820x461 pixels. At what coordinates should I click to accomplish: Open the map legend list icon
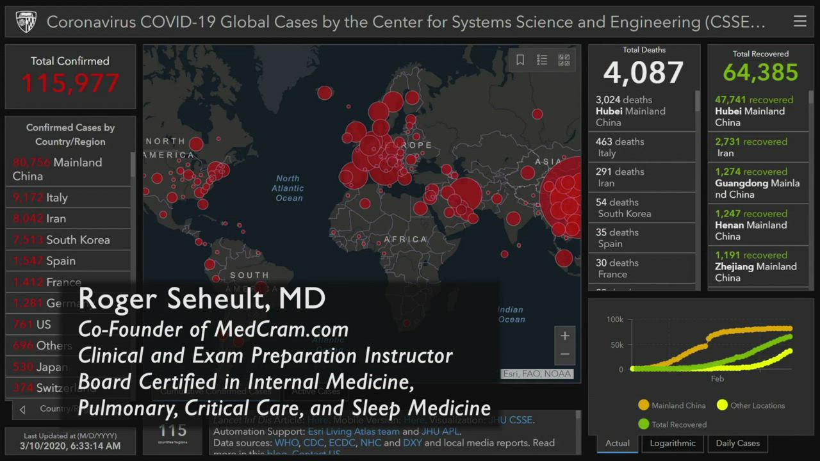pos(542,60)
